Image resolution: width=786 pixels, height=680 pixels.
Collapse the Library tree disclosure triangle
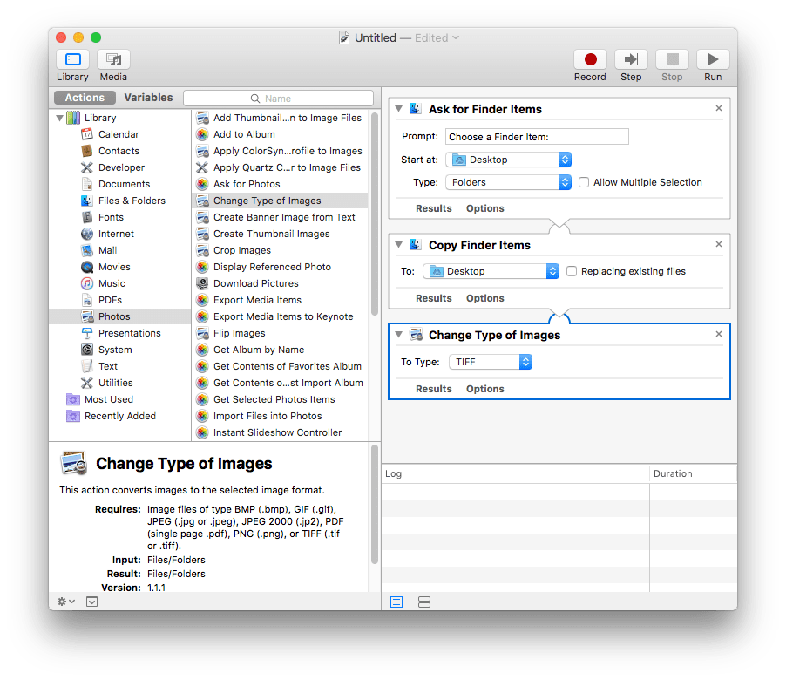59,118
